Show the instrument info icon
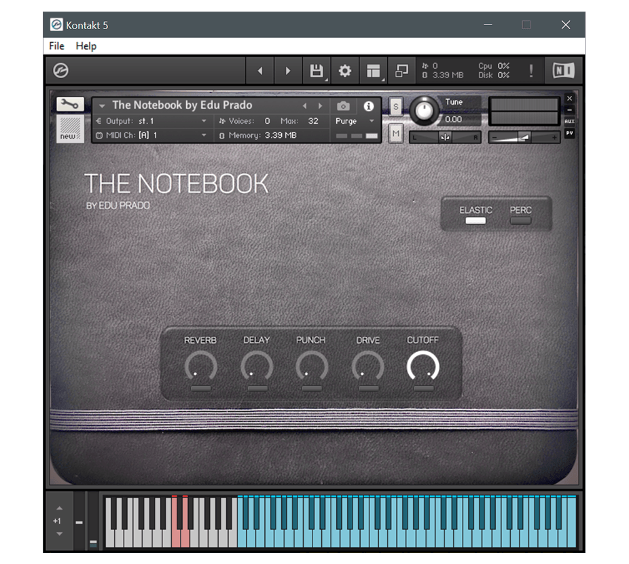Viewport: 629px width, 564px height. pos(369,106)
